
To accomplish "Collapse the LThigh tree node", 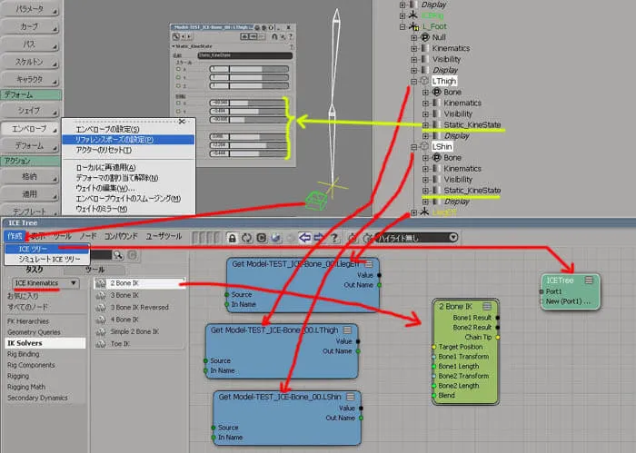I will (413, 82).
